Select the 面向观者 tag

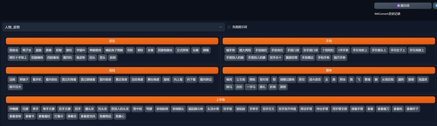point(106,80)
